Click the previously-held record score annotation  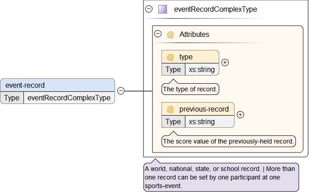coord(229,141)
